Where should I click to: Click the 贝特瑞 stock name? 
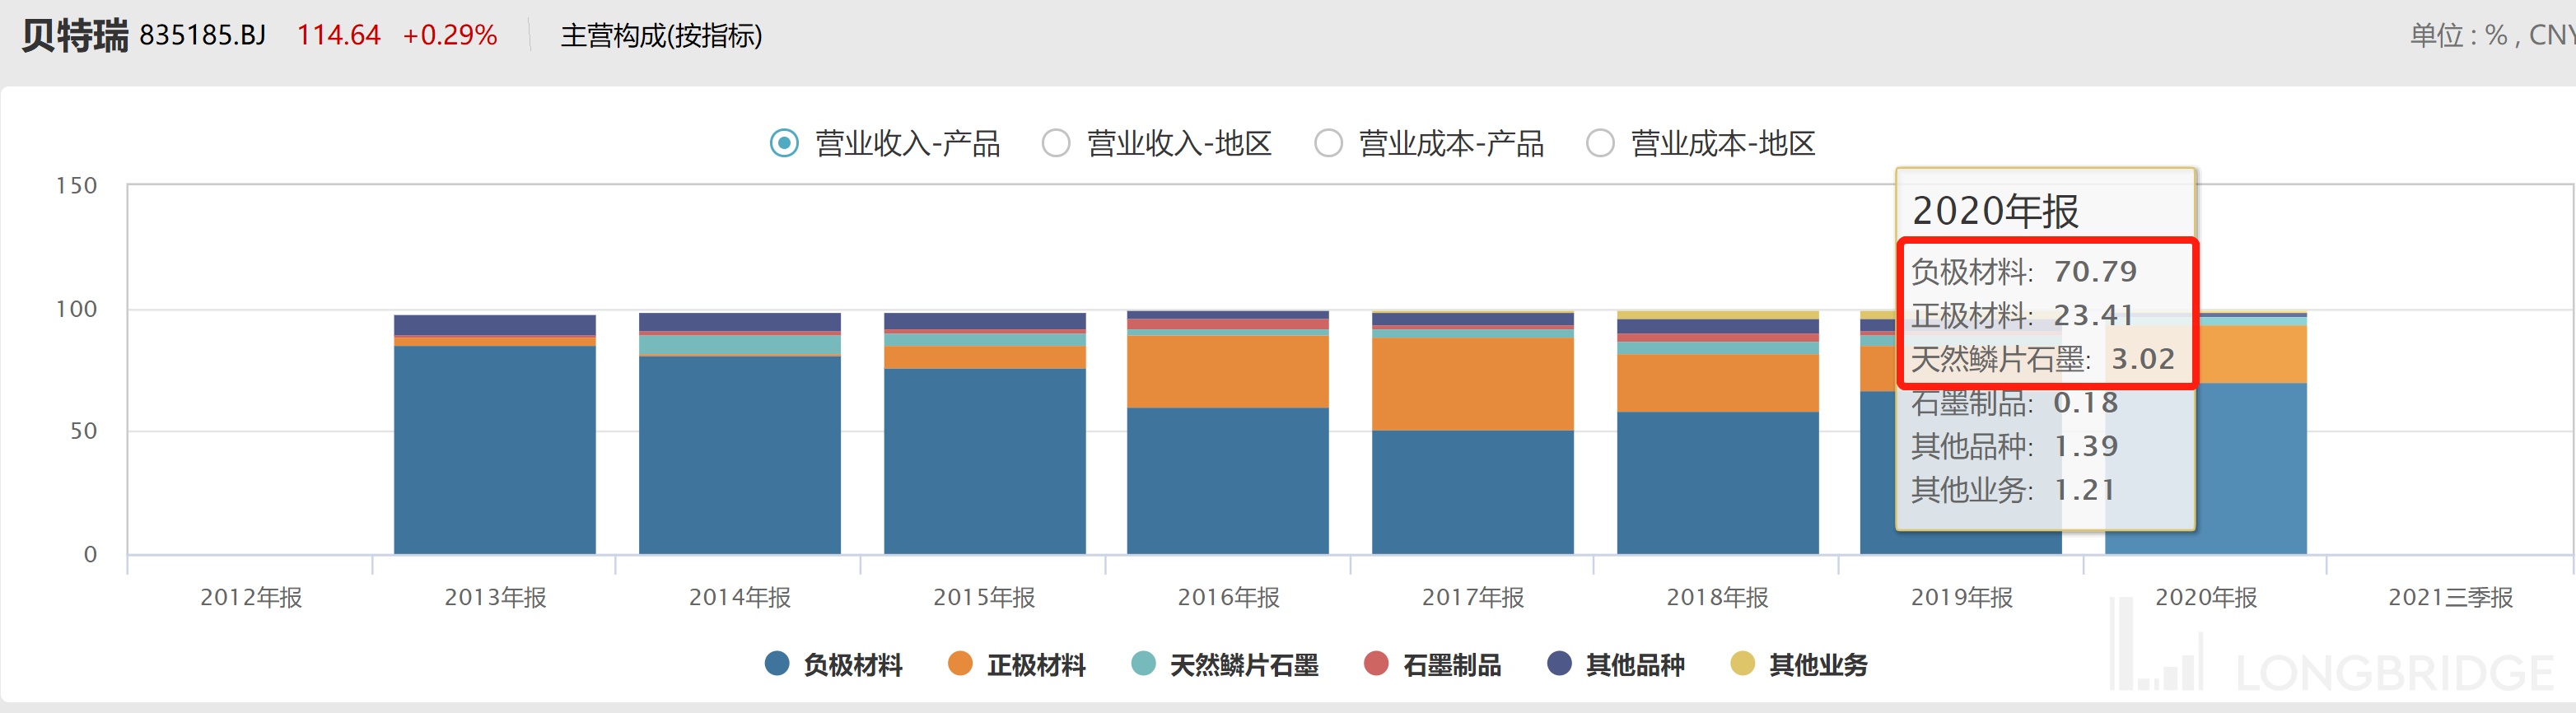[75, 36]
